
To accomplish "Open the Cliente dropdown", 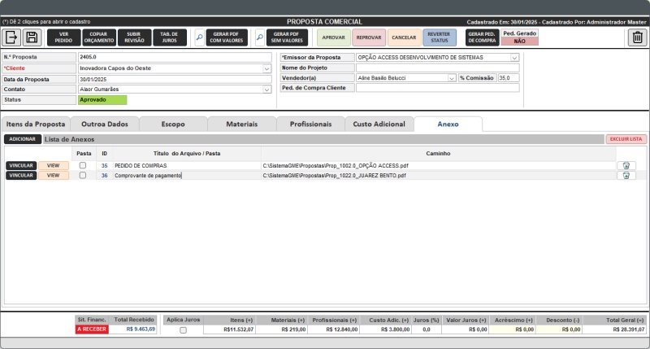I will [267, 68].
